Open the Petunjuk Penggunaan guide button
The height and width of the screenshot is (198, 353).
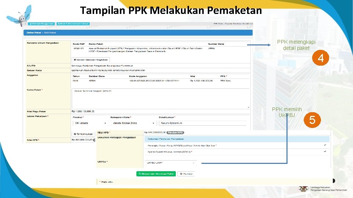41,24
